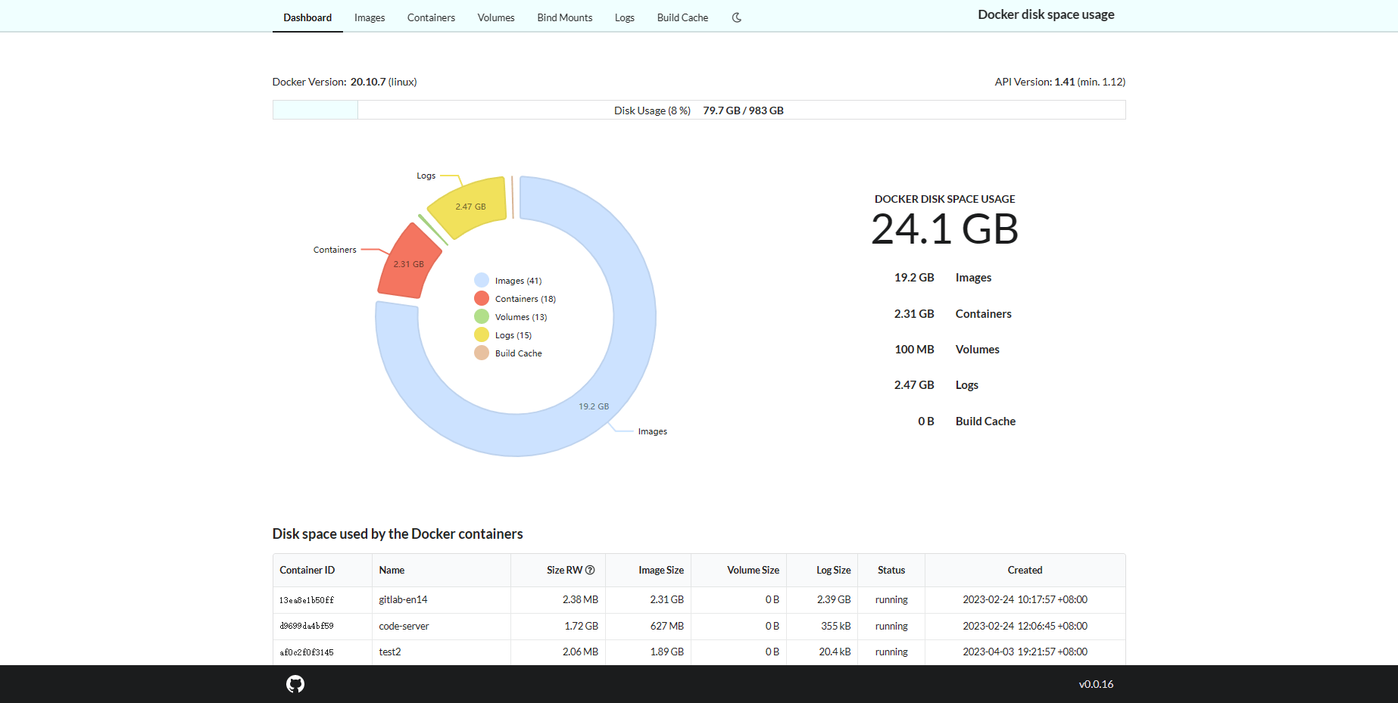Select the red Containers pie segment
Screen dimensions: 1398x703
tap(409, 264)
